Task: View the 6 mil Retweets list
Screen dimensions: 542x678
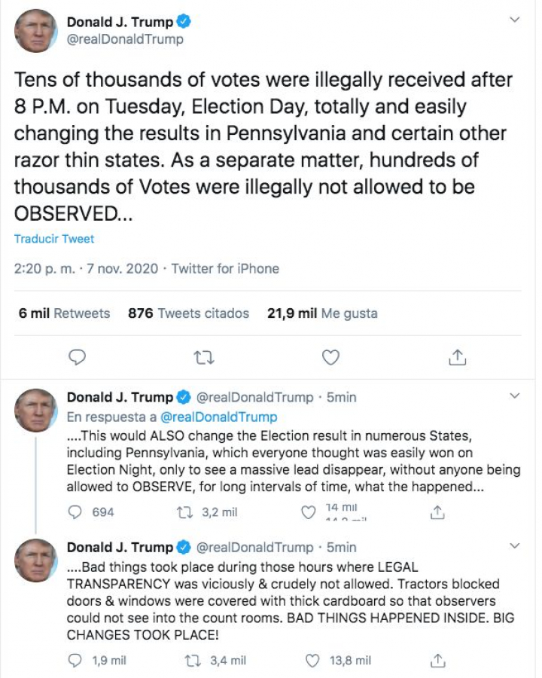Action: (x=64, y=313)
